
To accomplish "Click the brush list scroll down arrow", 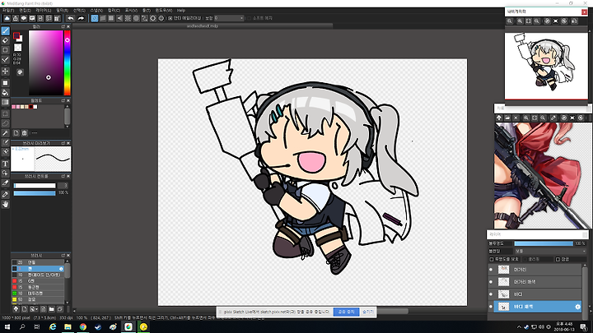I will (x=68, y=303).
